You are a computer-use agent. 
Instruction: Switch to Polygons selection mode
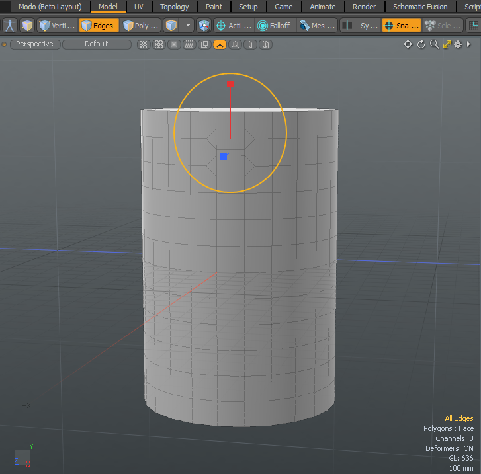tap(140, 26)
